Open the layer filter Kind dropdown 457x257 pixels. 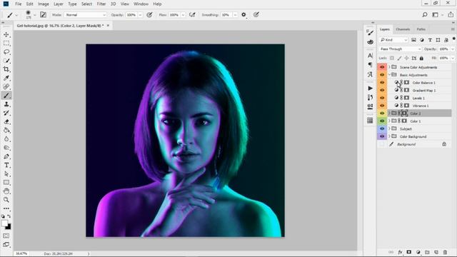pyautogui.click(x=393, y=40)
